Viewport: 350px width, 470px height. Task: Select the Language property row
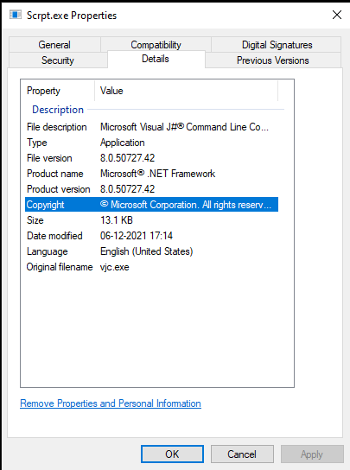pos(152,251)
